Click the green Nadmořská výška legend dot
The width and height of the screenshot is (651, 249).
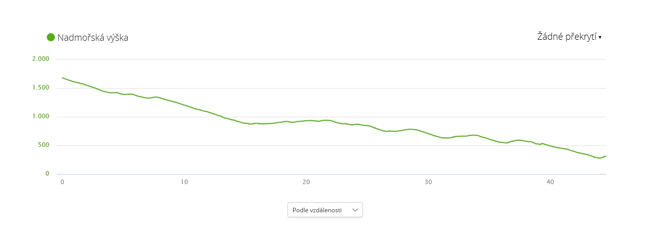tap(51, 37)
